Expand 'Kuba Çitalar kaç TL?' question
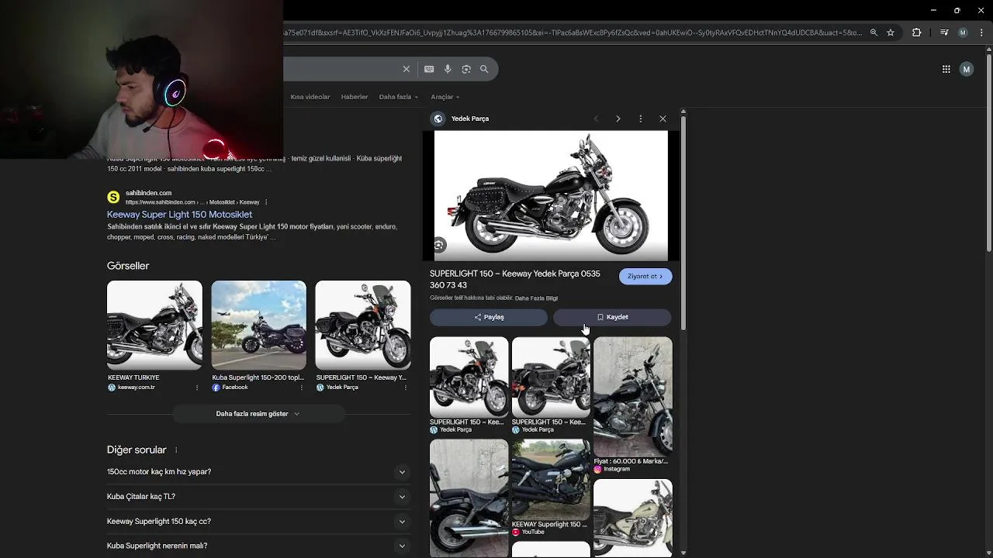 402,497
